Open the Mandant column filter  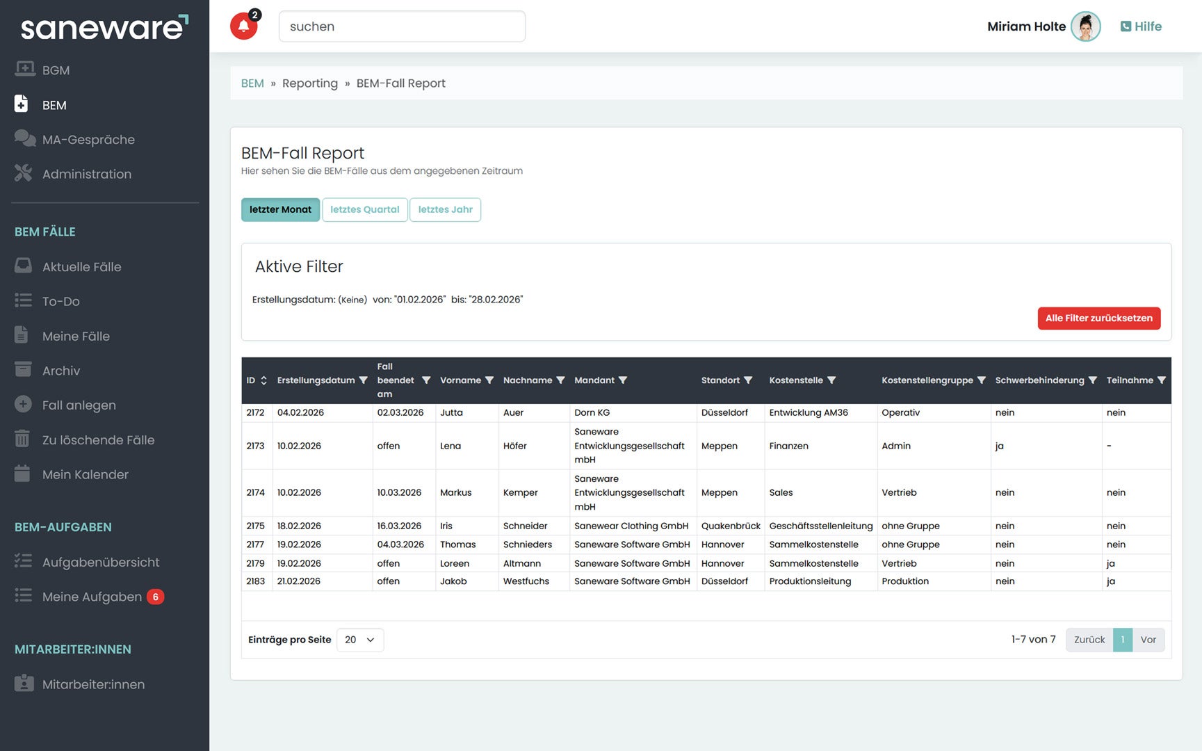(x=623, y=380)
